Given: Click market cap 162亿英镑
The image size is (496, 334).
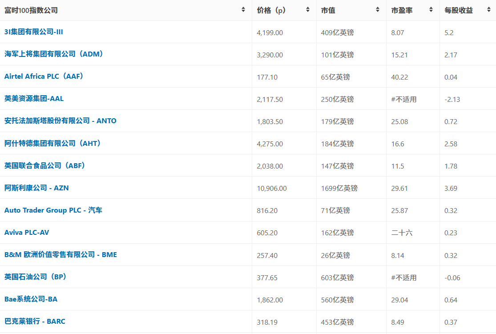Looking at the screenshot, I should pos(337,233).
